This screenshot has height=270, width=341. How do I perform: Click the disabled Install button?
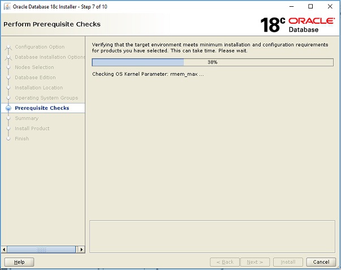pos(288,262)
